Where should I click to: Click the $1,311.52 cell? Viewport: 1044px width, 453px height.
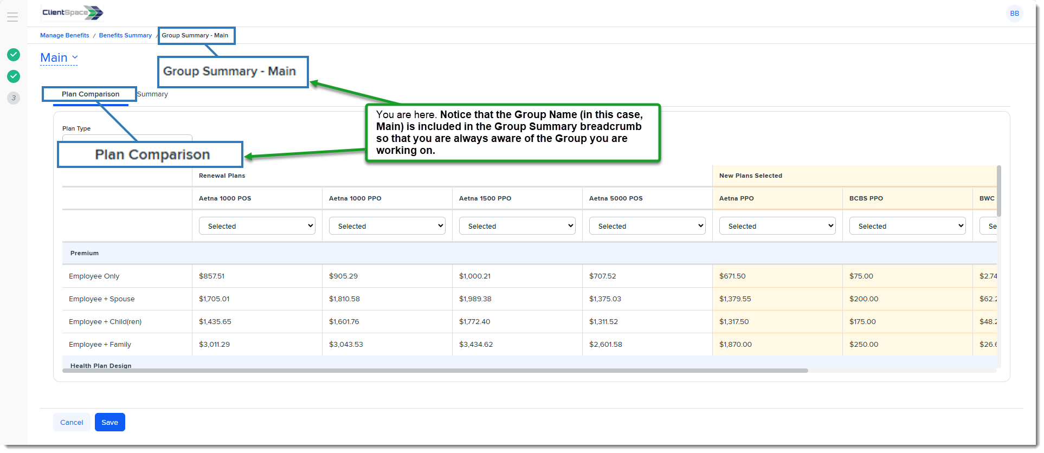coord(647,322)
